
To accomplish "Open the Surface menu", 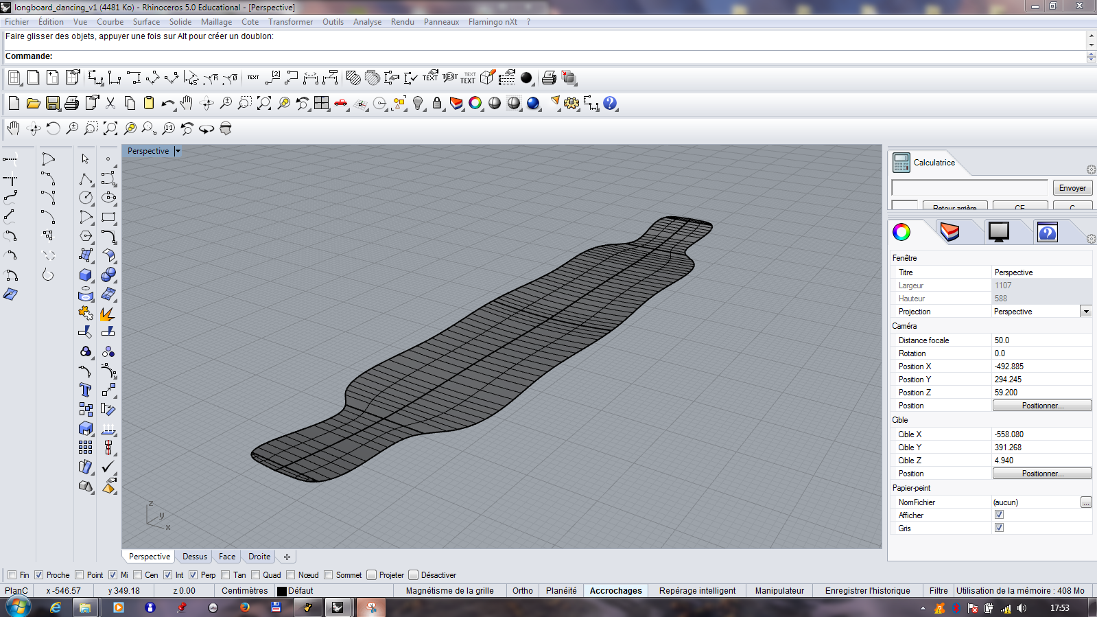I will (x=146, y=22).
